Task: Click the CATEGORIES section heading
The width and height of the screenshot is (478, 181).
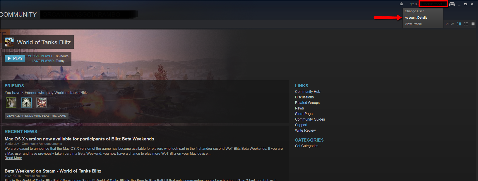Action: (x=309, y=140)
